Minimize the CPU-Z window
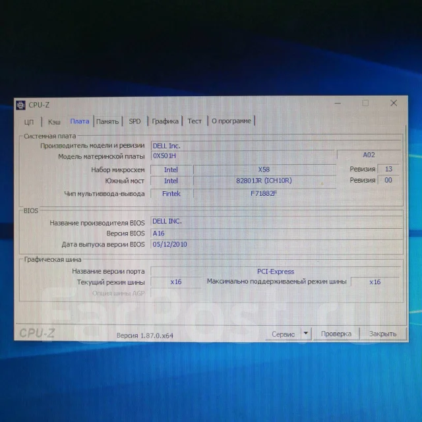 338,104
